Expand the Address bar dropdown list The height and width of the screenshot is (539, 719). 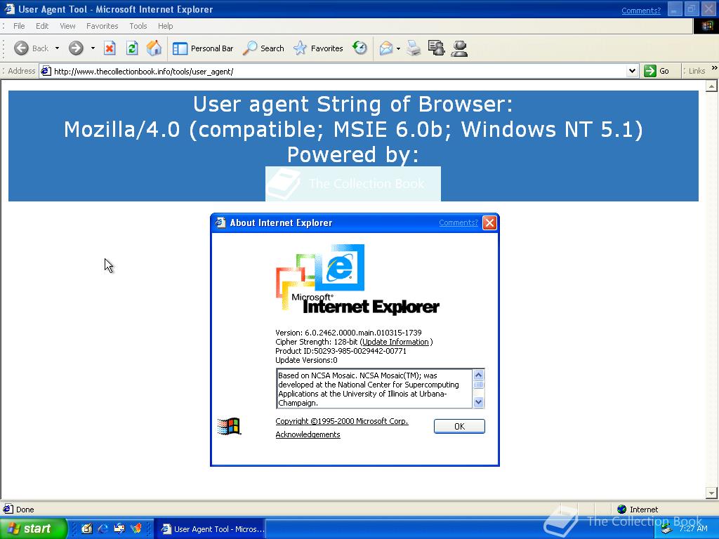(633, 71)
